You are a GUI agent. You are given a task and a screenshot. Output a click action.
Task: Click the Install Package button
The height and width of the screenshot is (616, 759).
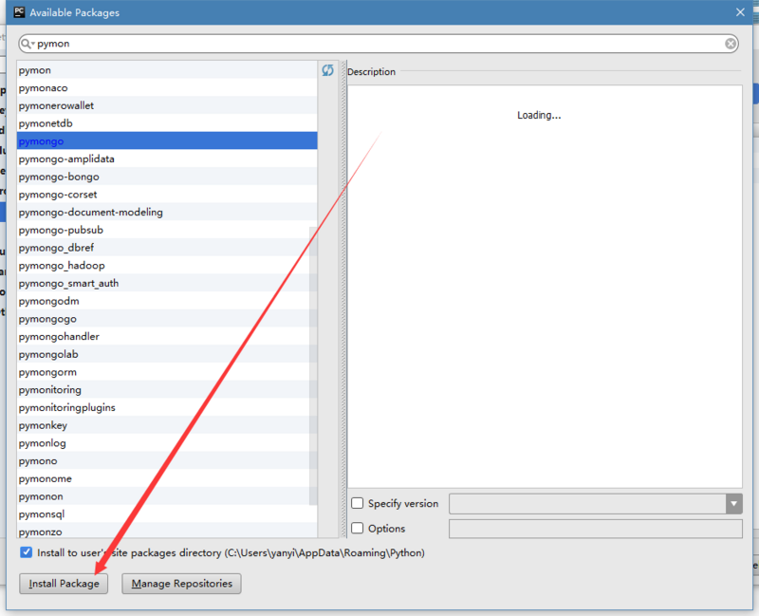64,584
